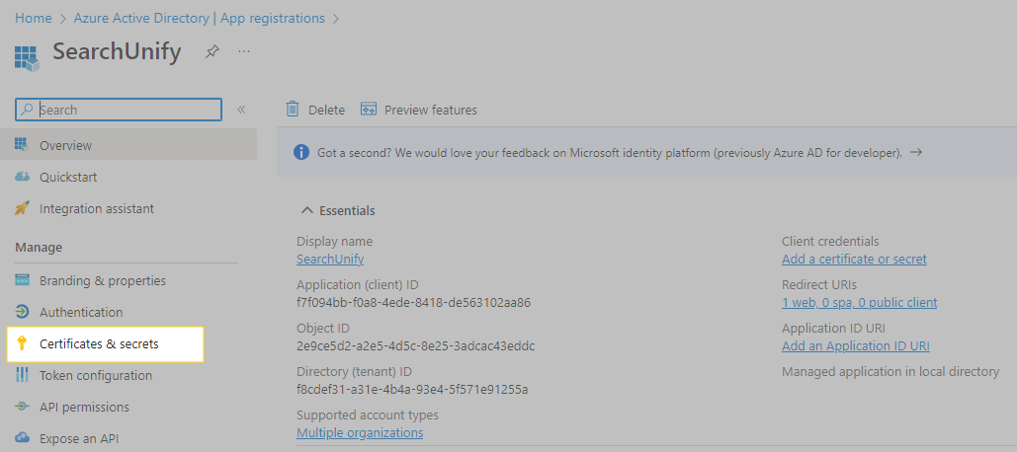Pin the SearchUnify app to favorites
The height and width of the screenshot is (452, 1017).
(x=212, y=51)
